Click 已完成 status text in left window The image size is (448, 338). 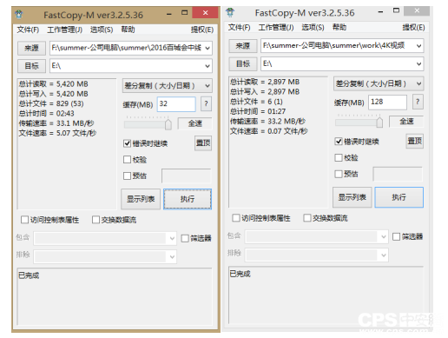click(29, 275)
